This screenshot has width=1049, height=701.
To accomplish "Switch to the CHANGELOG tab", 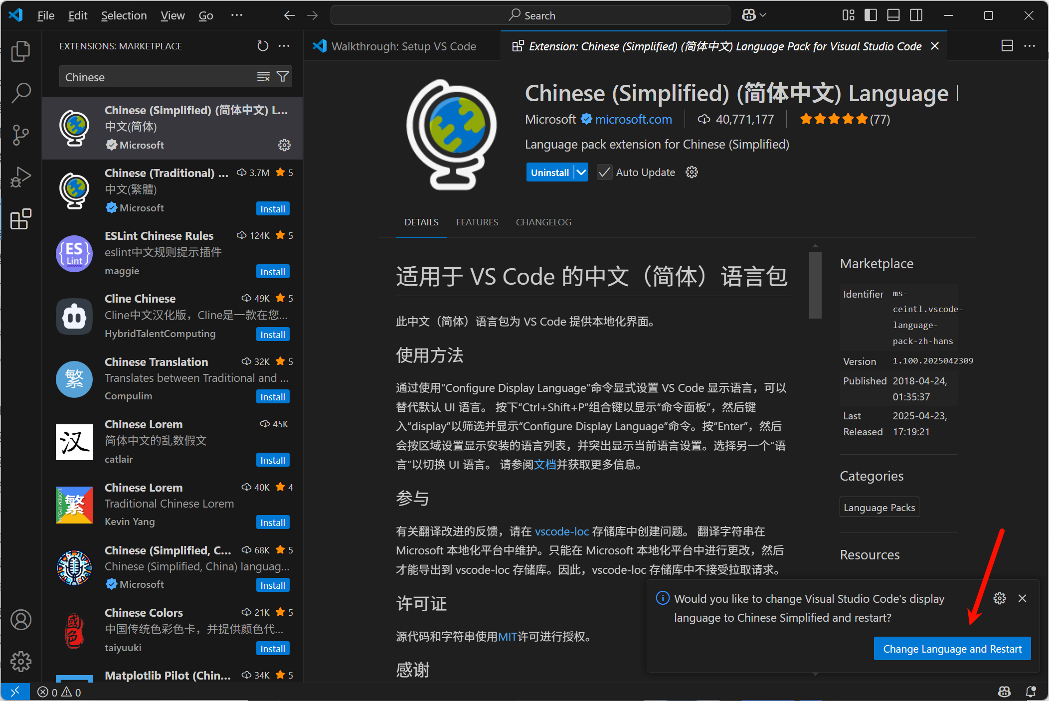I will click(543, 222).
